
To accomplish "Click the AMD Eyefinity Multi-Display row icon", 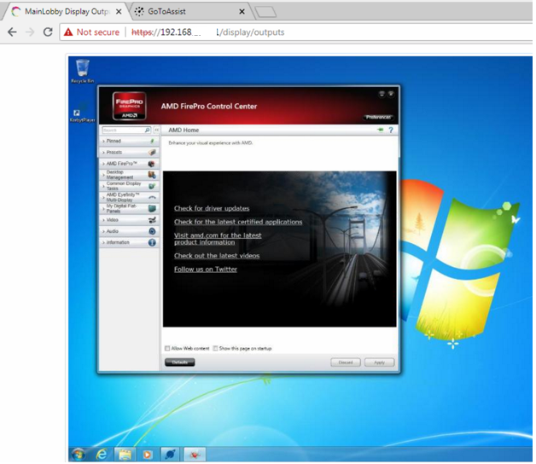I will click(x=152, y=198).
